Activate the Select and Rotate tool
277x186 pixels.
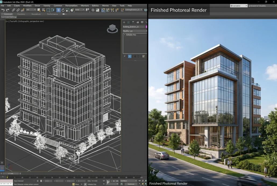pos(63,10)
